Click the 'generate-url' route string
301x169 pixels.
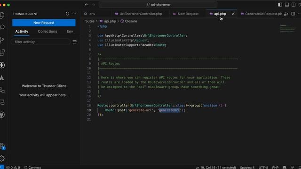[140, 110]
